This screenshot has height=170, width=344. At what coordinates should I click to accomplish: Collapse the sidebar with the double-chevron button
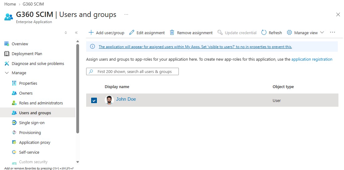pyautogui.click(x=76, y=33)
